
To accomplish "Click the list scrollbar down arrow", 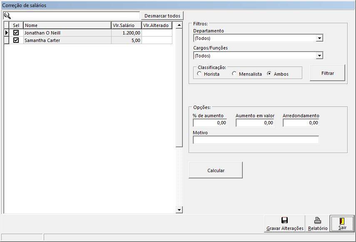I will [179, 210].
